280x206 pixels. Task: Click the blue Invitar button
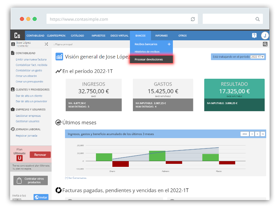click(x=41, y=197)
